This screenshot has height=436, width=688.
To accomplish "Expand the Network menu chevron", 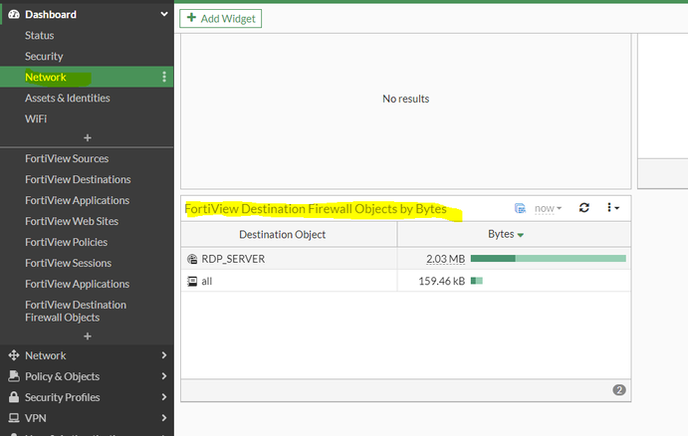I will tap(164, 355).
